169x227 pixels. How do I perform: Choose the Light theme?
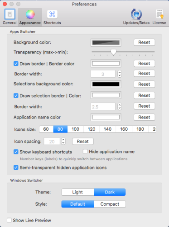click(77, 192)
